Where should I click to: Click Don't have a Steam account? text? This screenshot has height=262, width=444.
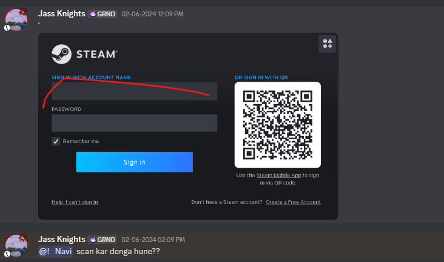227,202
